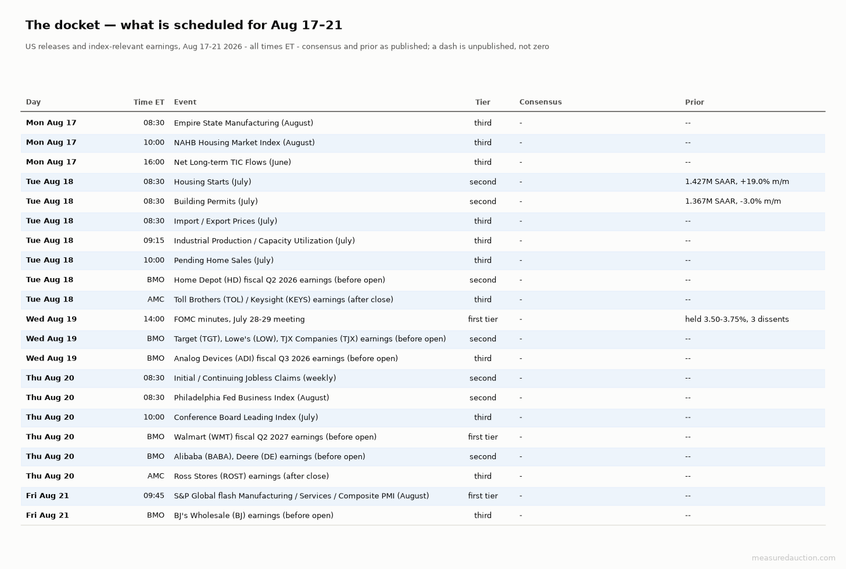
Task: Click the "Event" column header
Action: [185, 102]
